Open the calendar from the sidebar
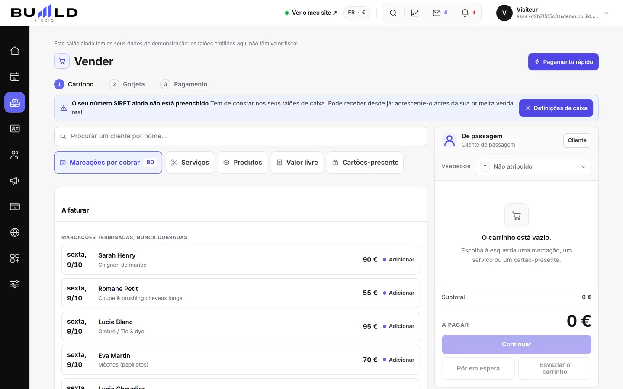 click(x=15, y=77)
